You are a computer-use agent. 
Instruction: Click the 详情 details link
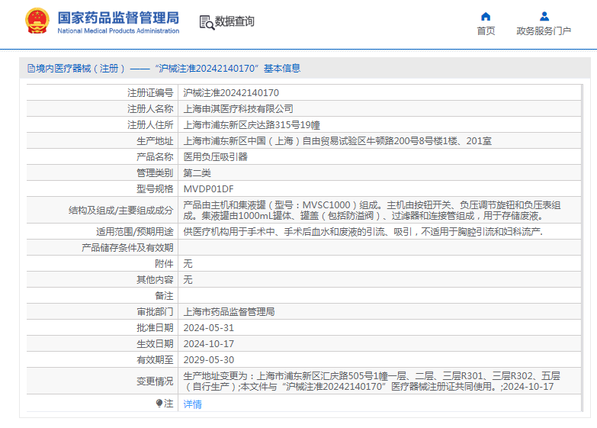193,404
